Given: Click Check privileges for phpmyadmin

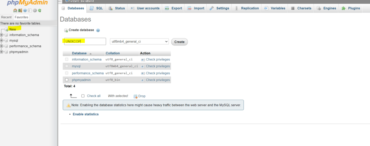Looking at the screenshot, I should [158, 80].
